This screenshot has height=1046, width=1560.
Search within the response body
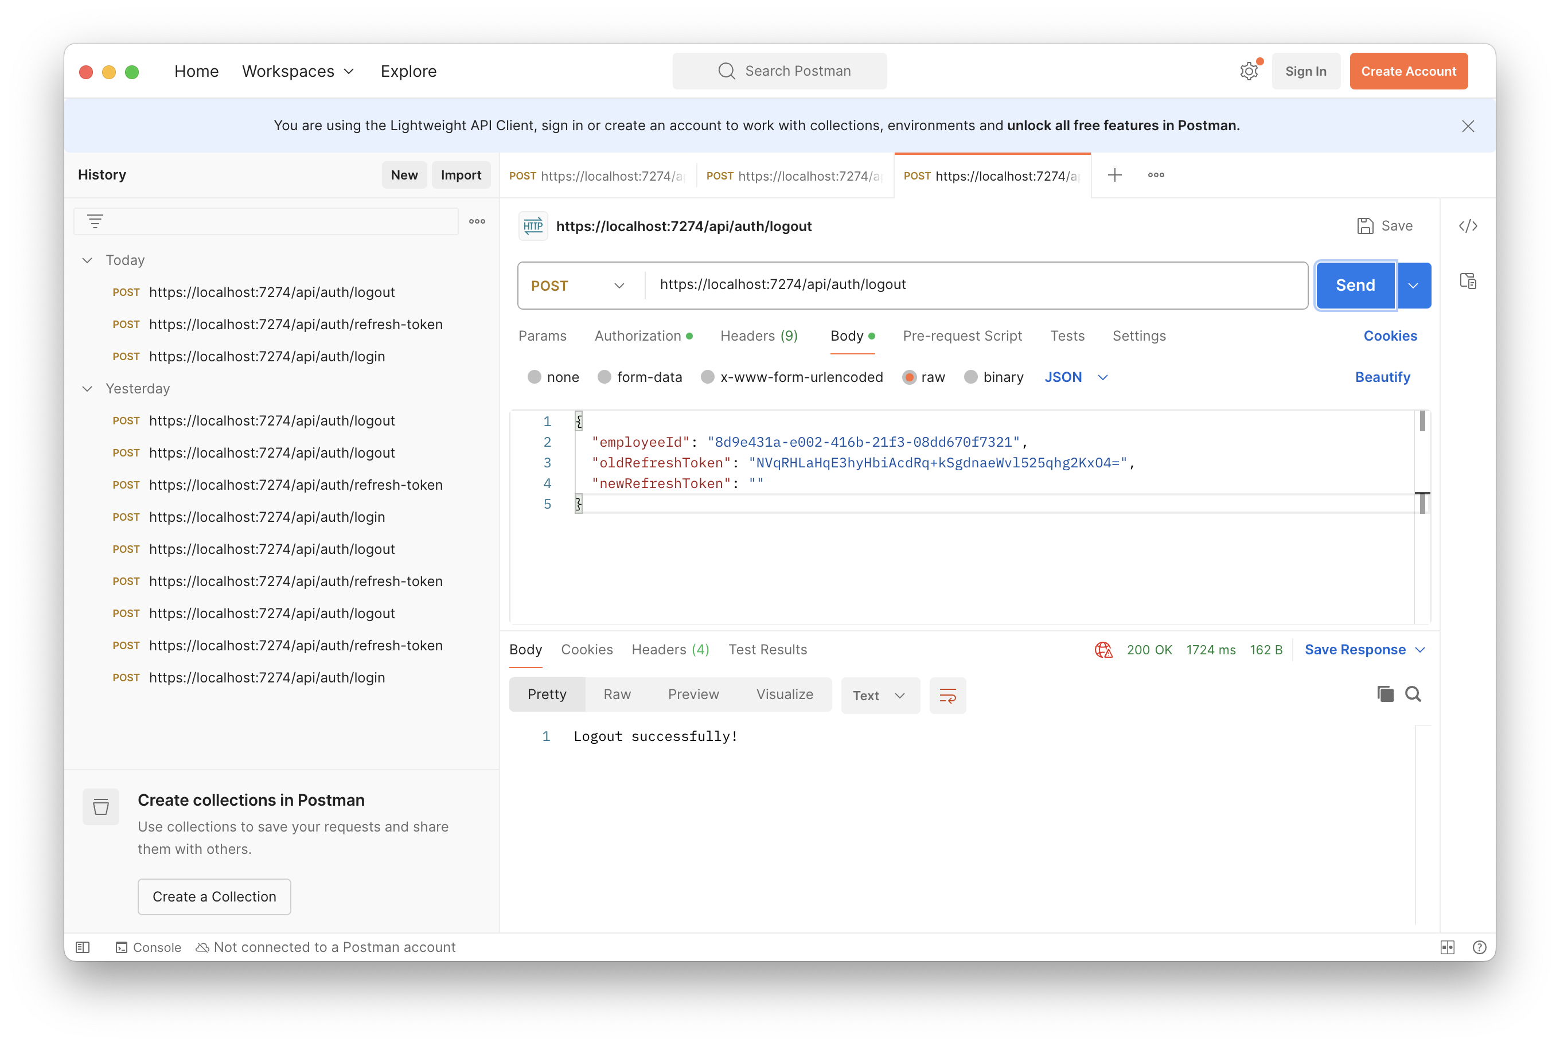(x=1413, y=694)
